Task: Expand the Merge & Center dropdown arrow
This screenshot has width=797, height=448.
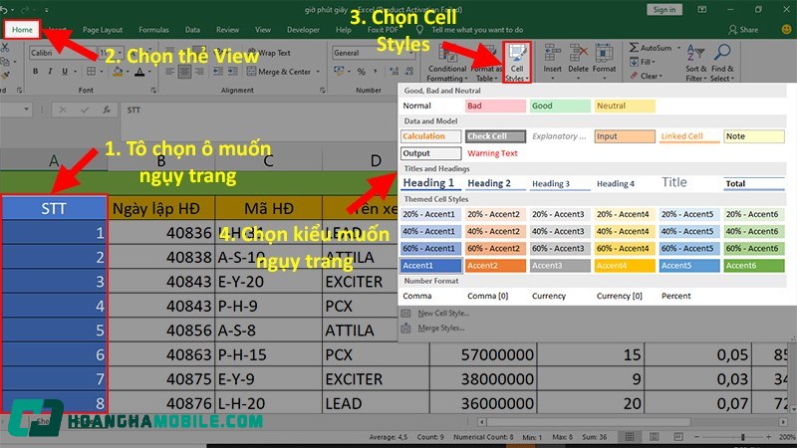Action: click(x=318, y=72)
